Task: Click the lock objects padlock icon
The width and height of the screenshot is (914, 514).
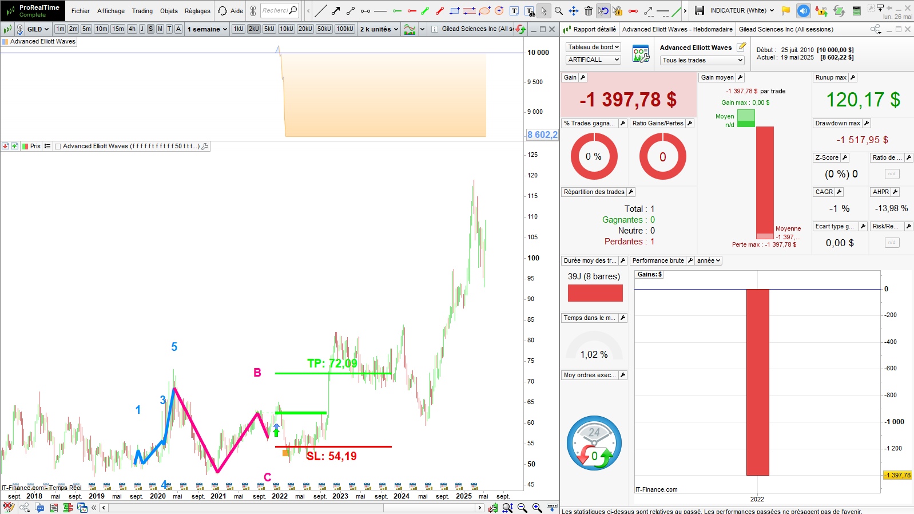Action: 618,10
